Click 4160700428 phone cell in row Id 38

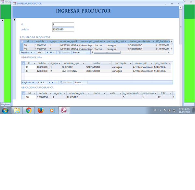(162, 45)
